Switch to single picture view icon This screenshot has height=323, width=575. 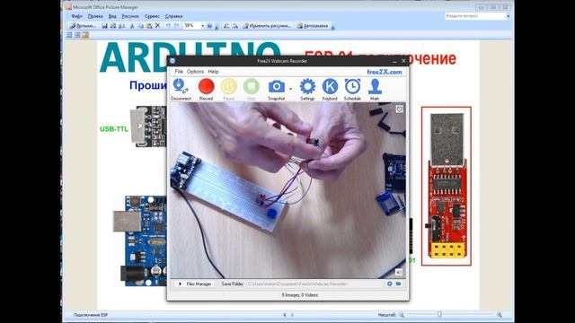[85, 35]
